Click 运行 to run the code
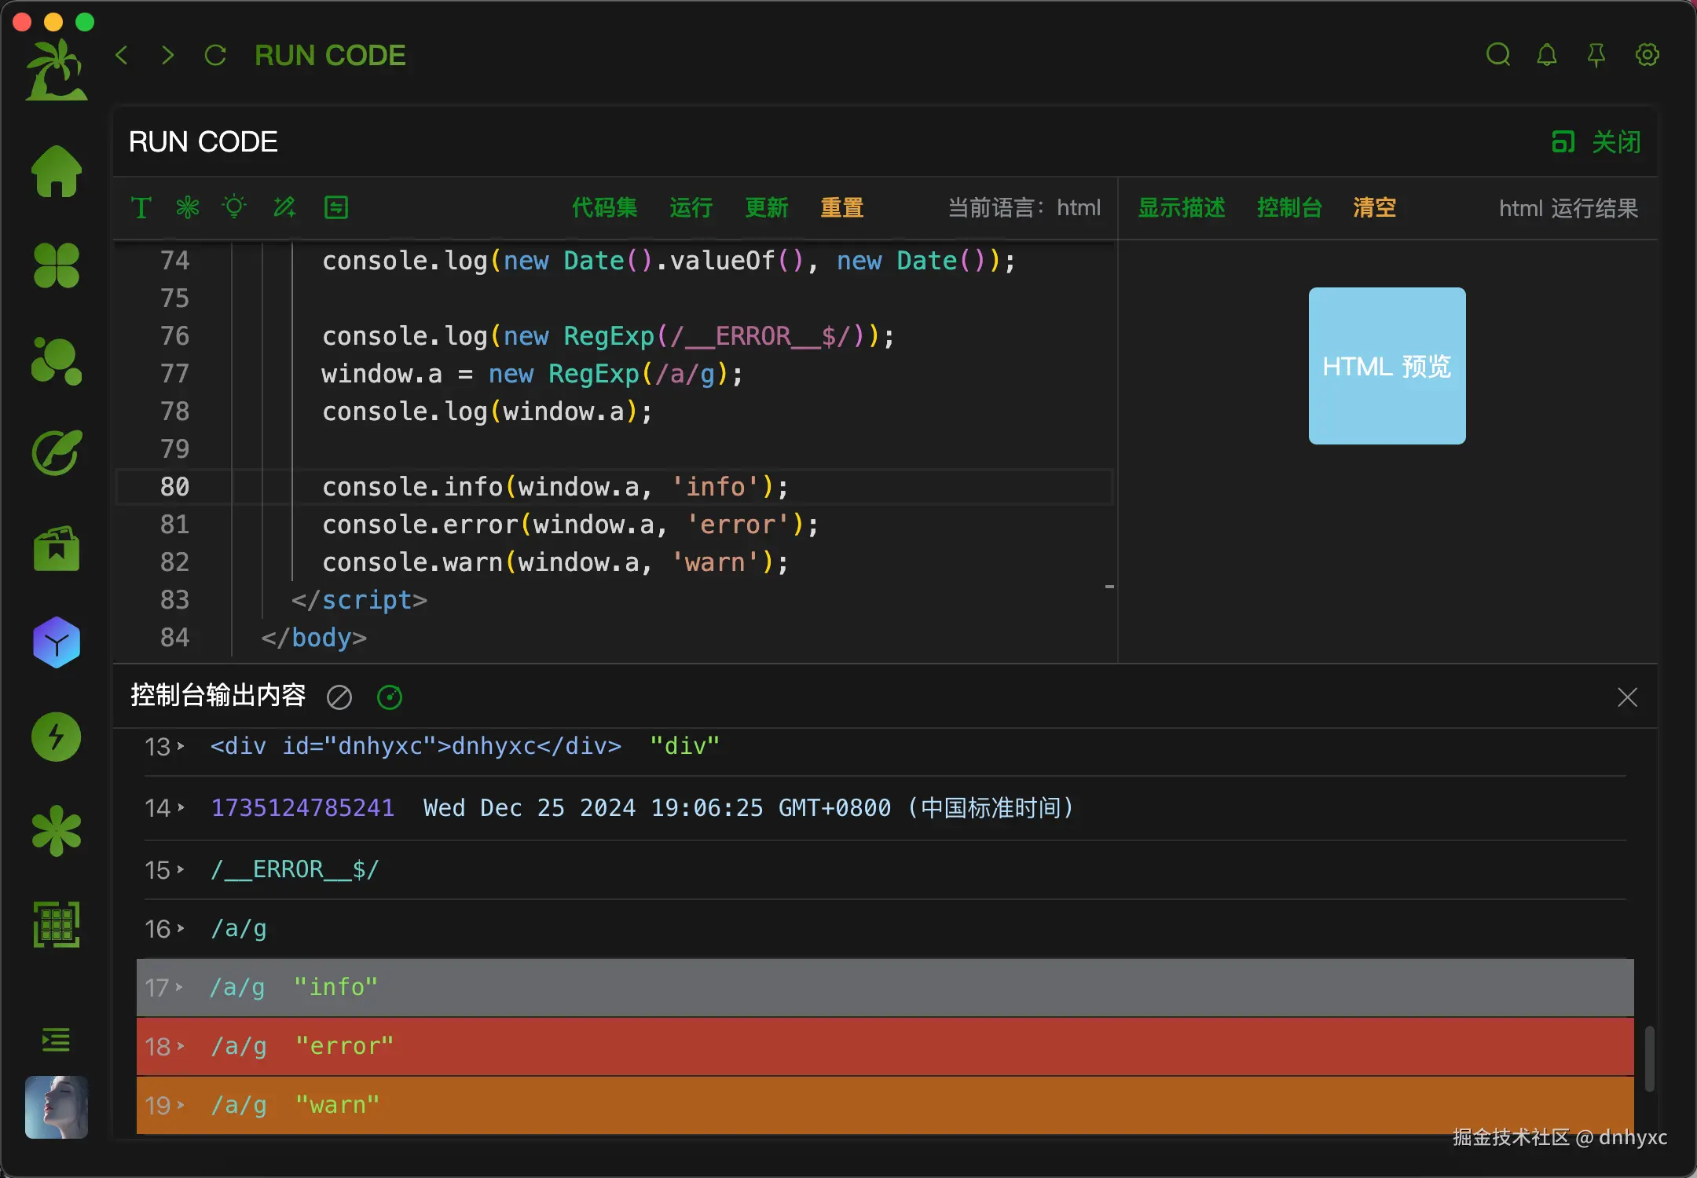Viewport: 1697px width, 1178px height. pyautogui.click(x=690, y=207)
